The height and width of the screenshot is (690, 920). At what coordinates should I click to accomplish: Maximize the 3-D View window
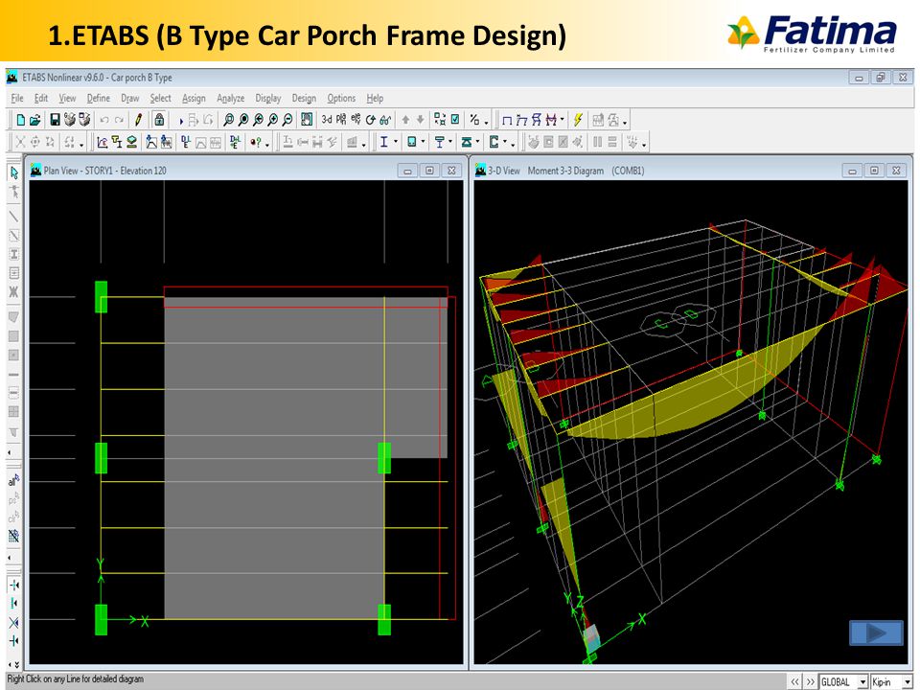pyautogui.click(x=874, y=171)
